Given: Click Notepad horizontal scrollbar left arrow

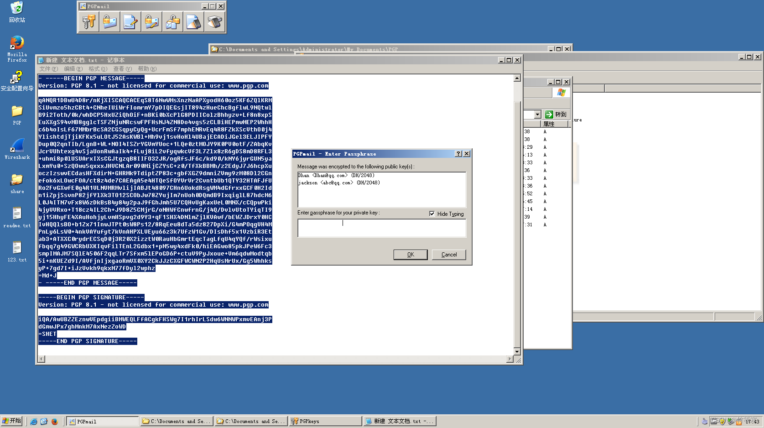Looking at the screenshot, I should 42,359.
